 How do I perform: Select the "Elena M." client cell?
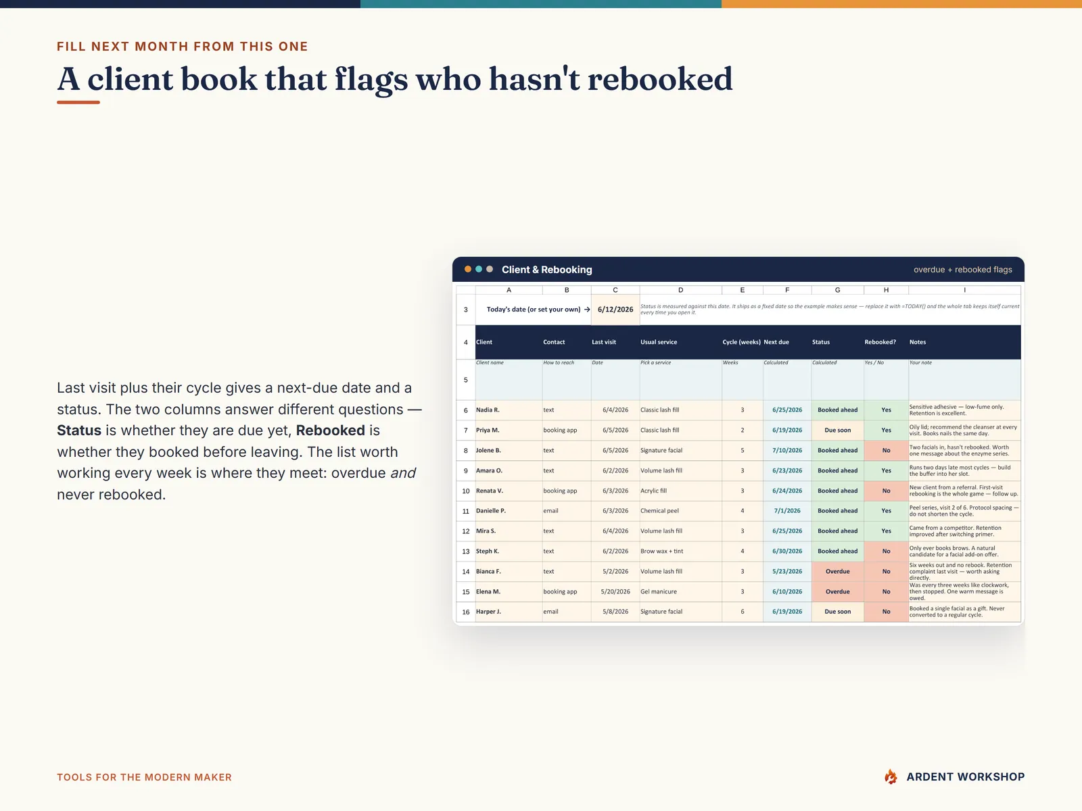point(509,591)
